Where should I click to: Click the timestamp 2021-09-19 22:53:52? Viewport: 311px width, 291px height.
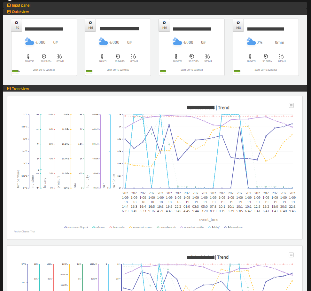coord(266,70)
